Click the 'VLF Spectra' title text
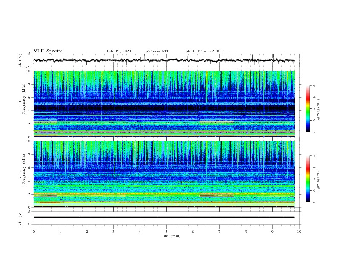This screenshot has height=260, width=337. point(48,51)
